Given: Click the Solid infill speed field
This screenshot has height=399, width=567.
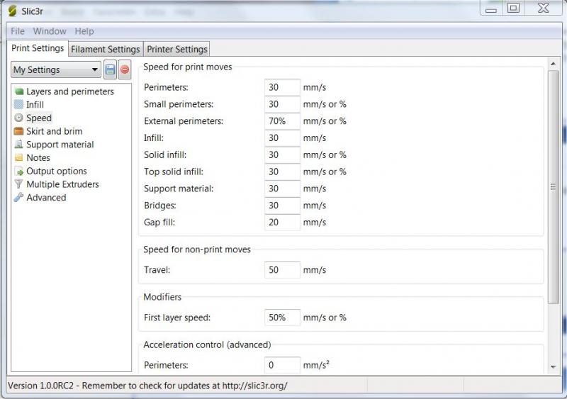Looking at the screenshot, I should (282, 154).
